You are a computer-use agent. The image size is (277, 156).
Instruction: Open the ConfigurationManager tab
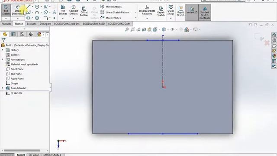[22, 34]
